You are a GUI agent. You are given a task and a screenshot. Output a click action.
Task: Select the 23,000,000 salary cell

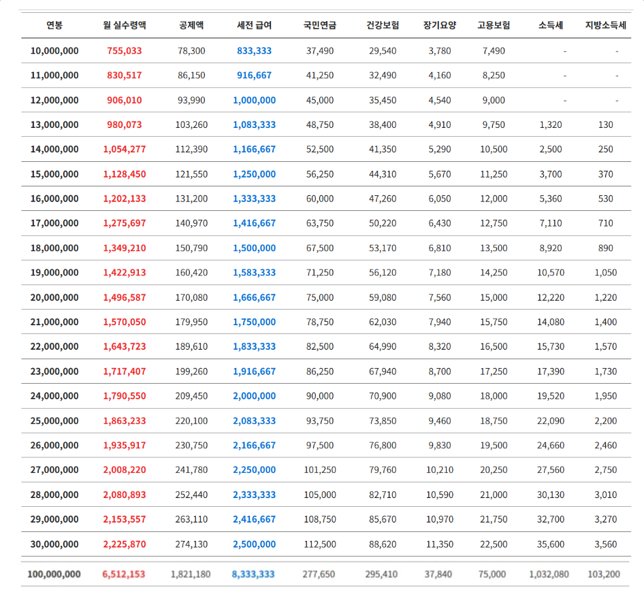tap(54, 371)
